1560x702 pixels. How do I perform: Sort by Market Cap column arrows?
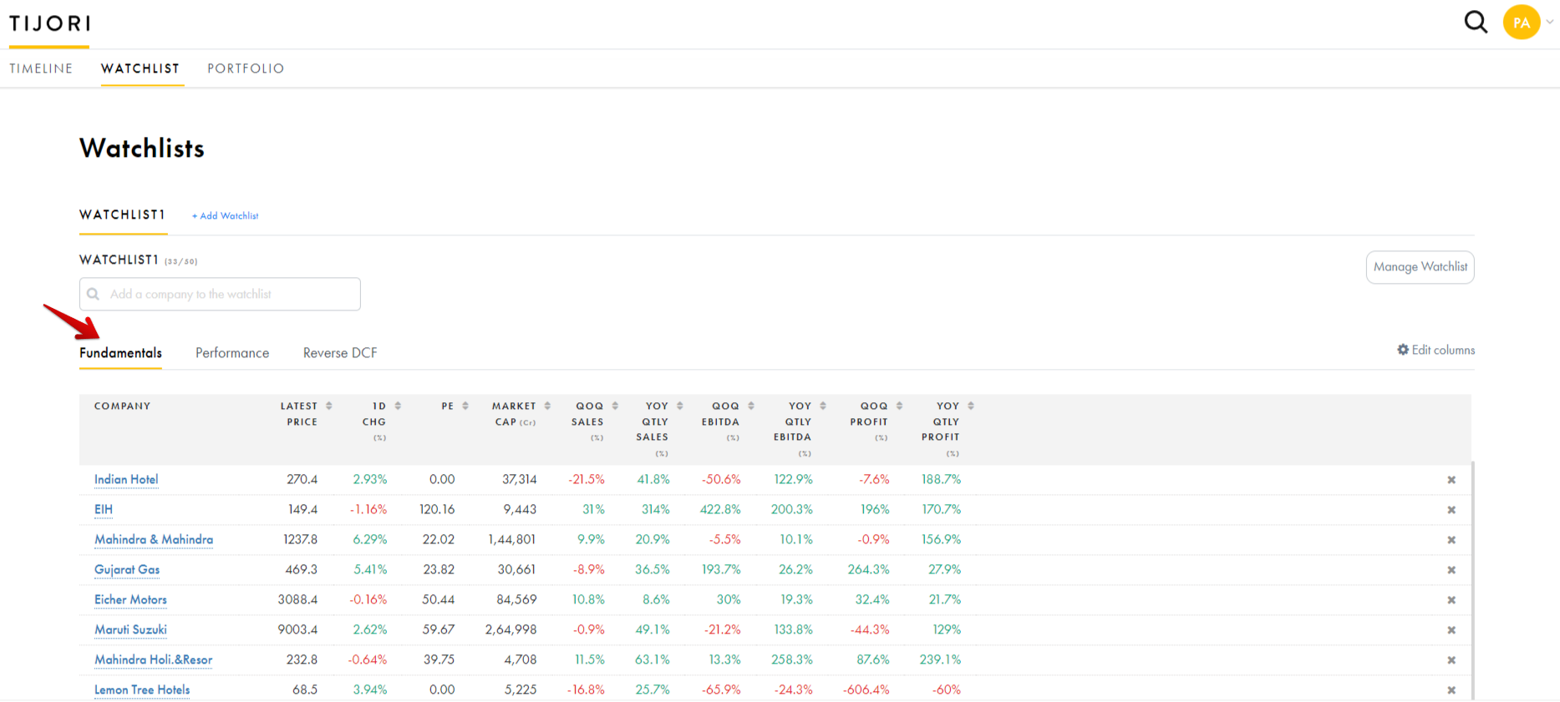[547, 406]
